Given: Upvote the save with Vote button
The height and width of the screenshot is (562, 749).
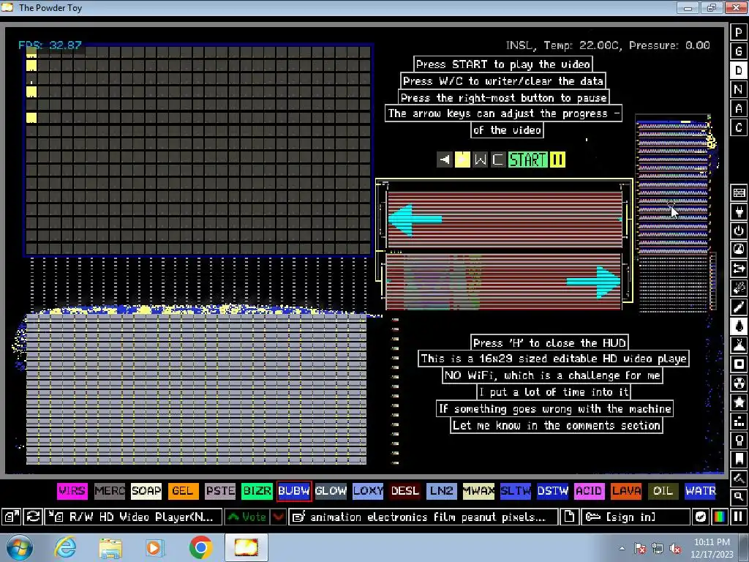Looking at the screenshot, I should click(247, 517).
